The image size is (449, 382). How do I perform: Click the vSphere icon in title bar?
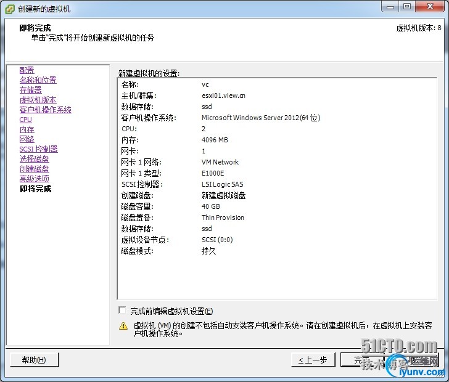tap(10, 9)
